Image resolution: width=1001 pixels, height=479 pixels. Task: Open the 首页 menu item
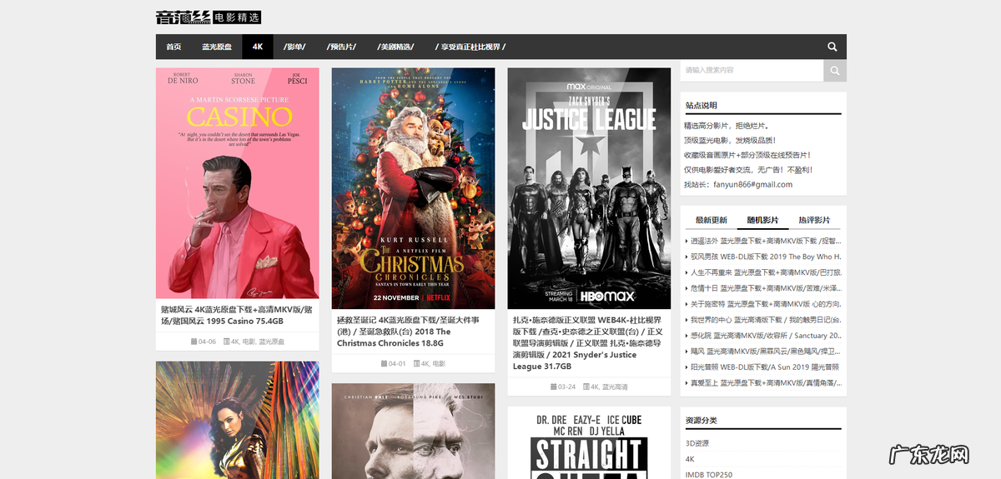pos(174,47)
